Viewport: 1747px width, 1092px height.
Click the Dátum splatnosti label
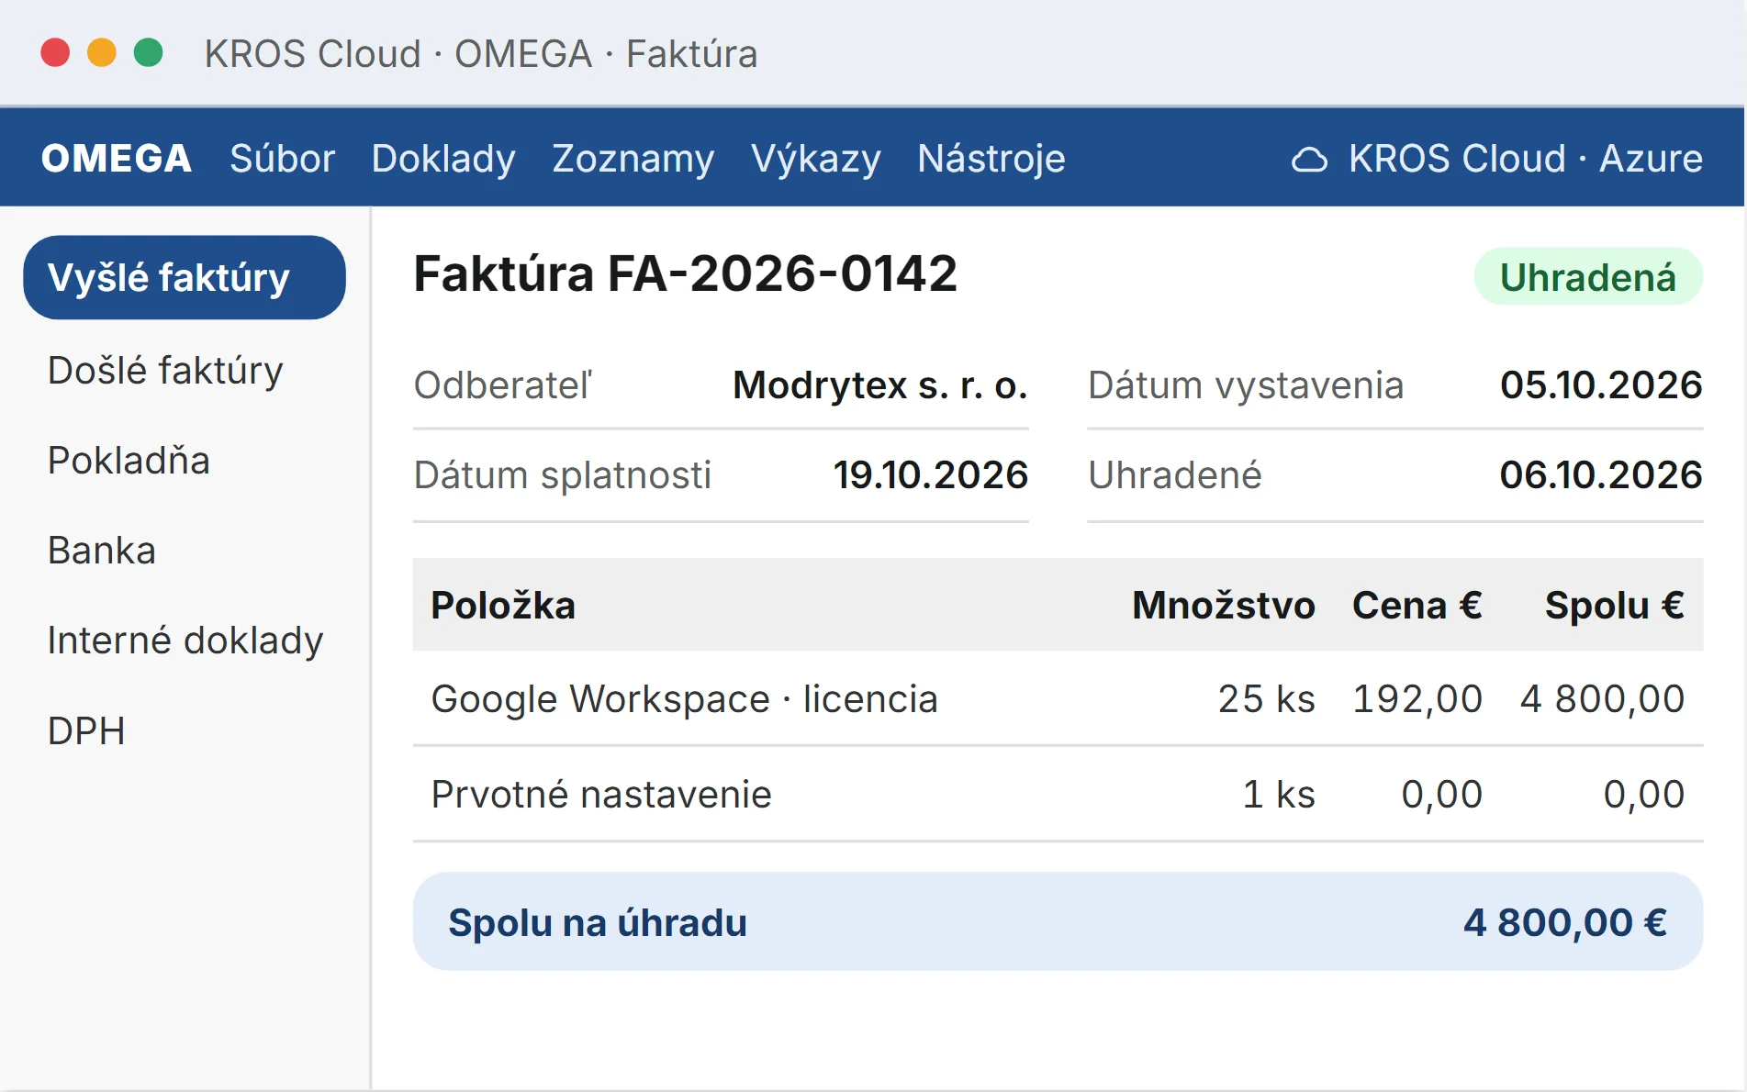tap(563, 475)
